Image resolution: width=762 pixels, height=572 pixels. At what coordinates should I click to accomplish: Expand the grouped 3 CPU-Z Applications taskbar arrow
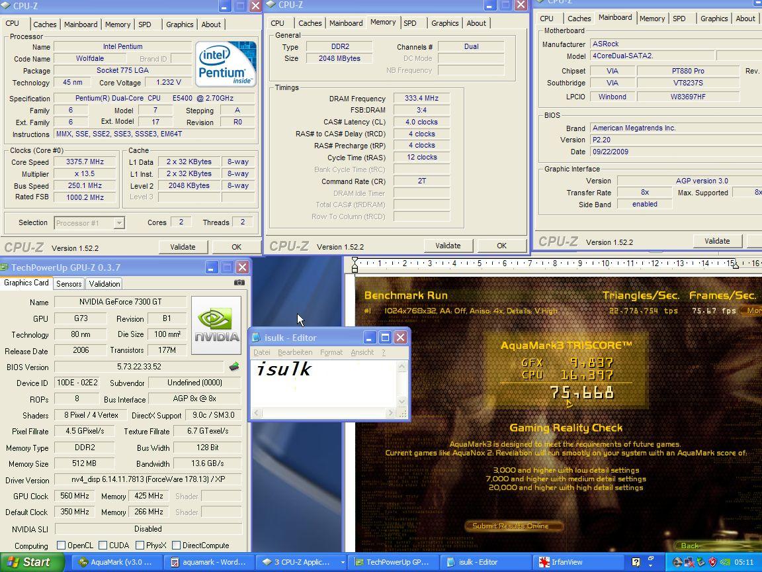(x=343, y=562)
